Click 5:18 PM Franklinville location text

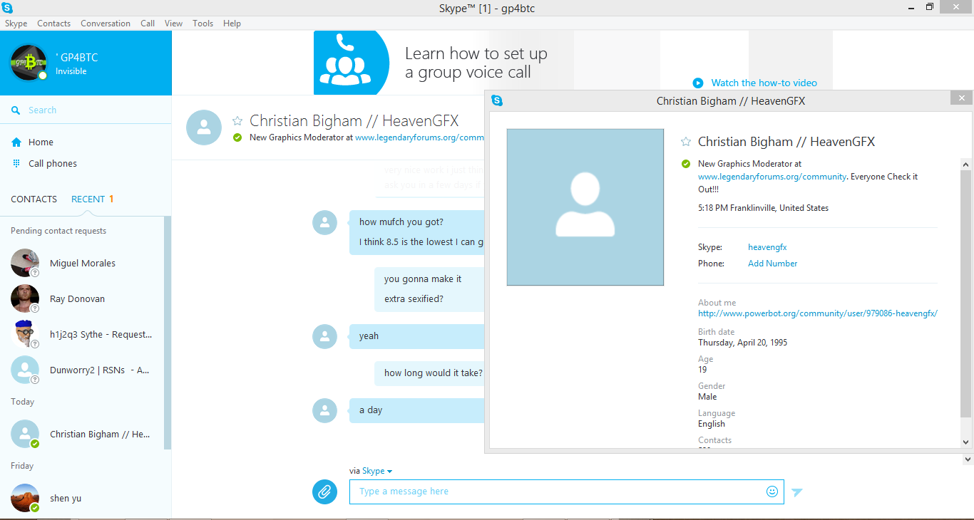point(764,208)
